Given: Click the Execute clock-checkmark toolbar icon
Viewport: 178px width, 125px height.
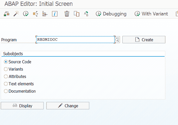Looking at the screenshot, I should (x=26, y=14).
